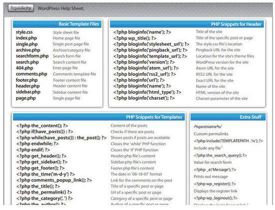
Task: Select the single.php entry
Action: [26, 44]
